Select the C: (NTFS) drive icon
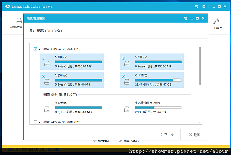231x155 pixels. (127, 82)
